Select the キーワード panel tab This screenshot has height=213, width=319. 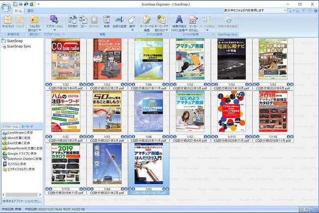point(27,127)
